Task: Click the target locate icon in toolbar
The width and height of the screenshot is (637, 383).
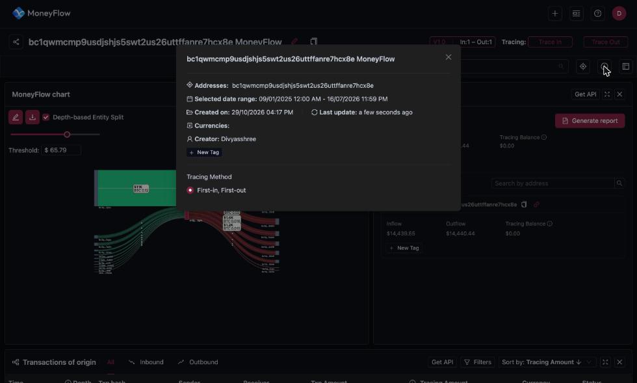Action: (x=583, y=66)
